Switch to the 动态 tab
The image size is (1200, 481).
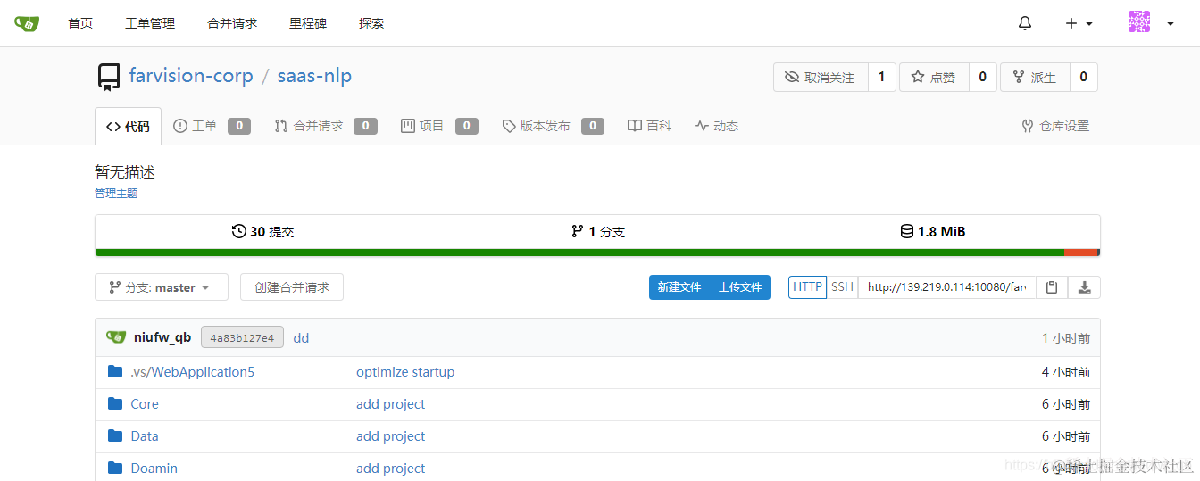click(716, 126)
